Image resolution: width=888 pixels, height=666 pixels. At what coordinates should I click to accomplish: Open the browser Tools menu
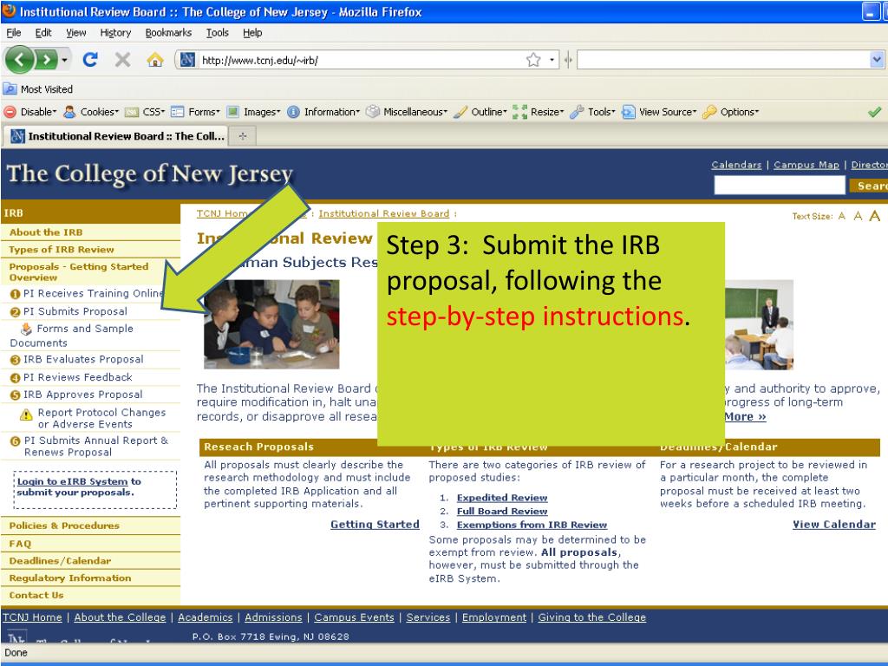[218, 33]
